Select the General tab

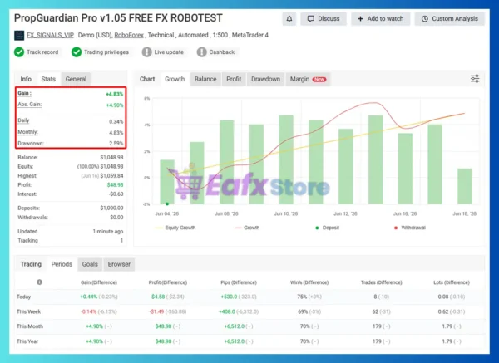(x=76, y=79)
